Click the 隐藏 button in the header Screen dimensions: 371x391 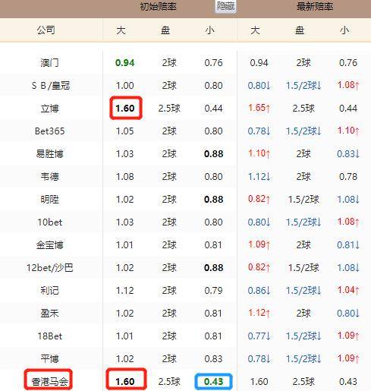(225, 6)
